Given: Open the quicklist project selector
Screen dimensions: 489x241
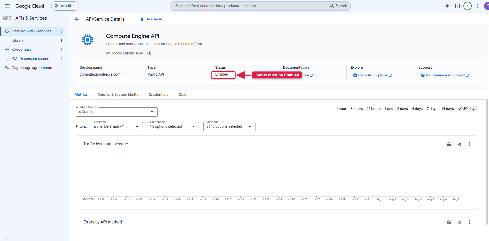Looking at the screenshot, I should point(65,6).
